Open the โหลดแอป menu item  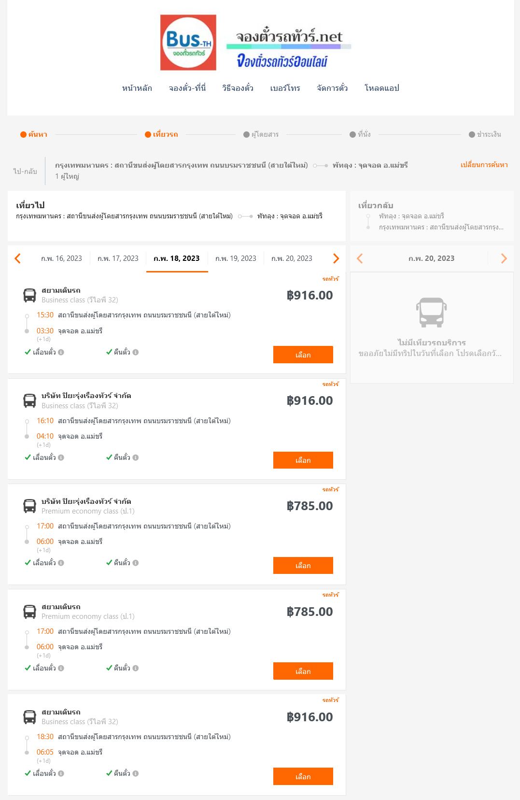pyautogui.click(x=382, y=88)
